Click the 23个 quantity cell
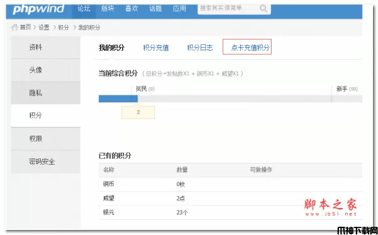This screenshot has height=235, width=378. (182, 212)
